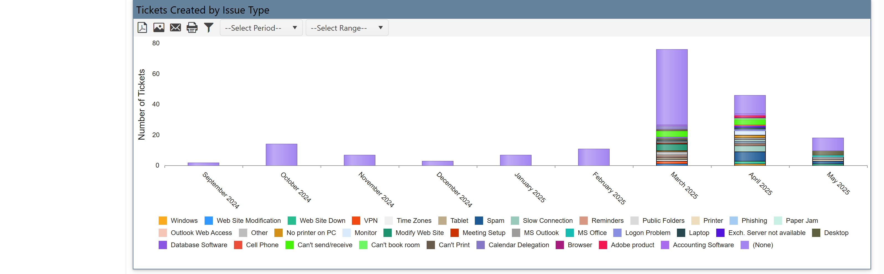
Task: Toggle the Windows series in the legend
Action: tap(184, 221)
